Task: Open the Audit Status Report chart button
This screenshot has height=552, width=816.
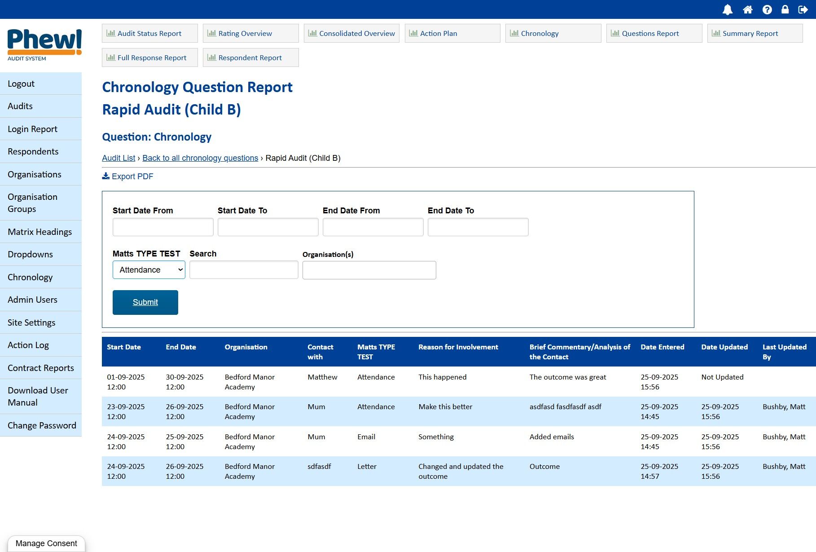Action: point(149,33)
